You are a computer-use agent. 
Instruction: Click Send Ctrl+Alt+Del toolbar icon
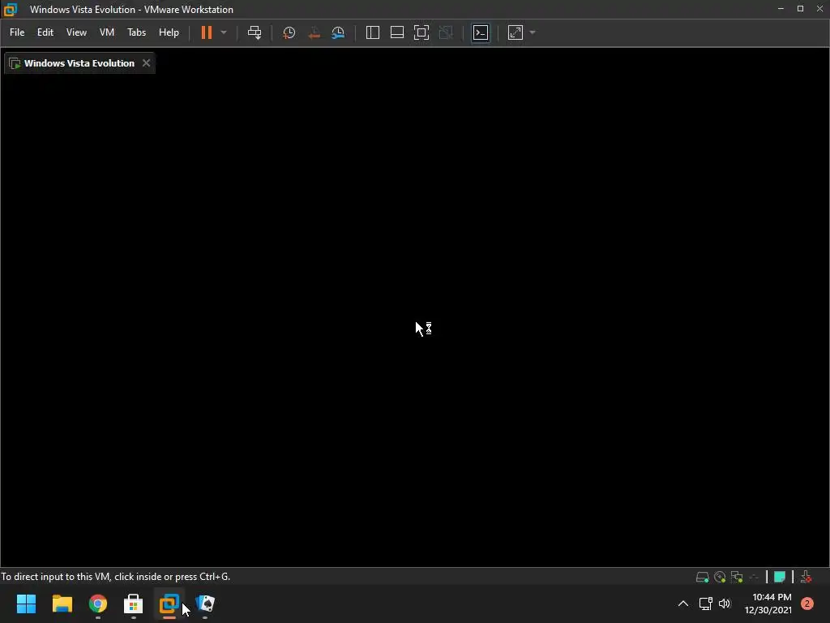coord(255,32)
